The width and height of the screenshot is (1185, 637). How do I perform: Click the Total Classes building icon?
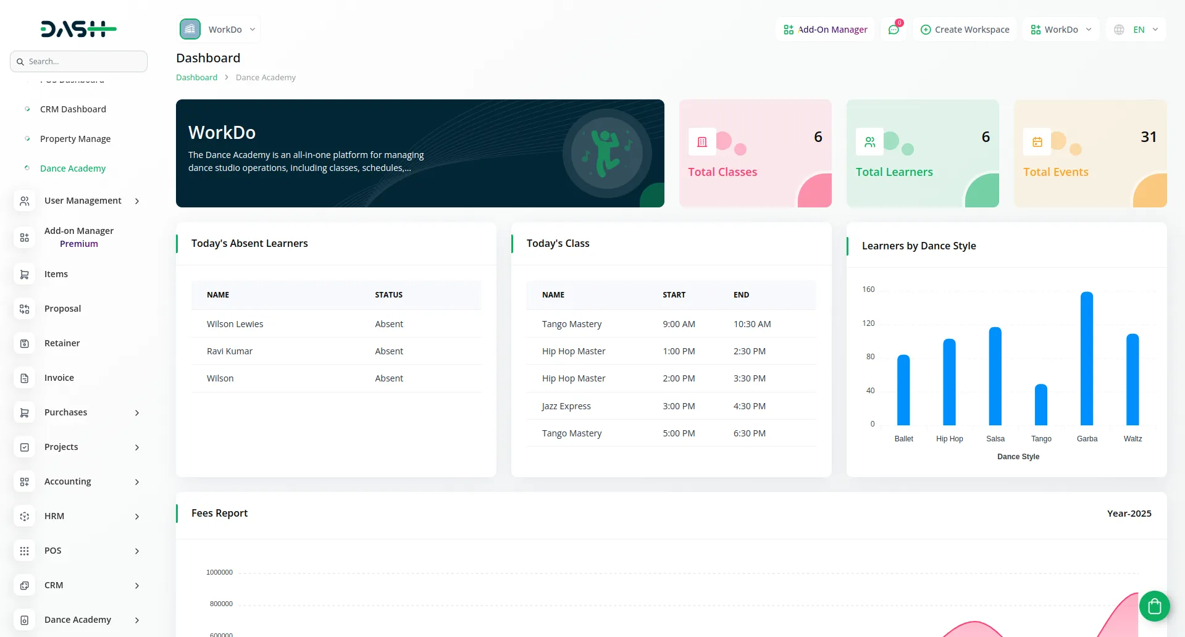pos(702,142)
